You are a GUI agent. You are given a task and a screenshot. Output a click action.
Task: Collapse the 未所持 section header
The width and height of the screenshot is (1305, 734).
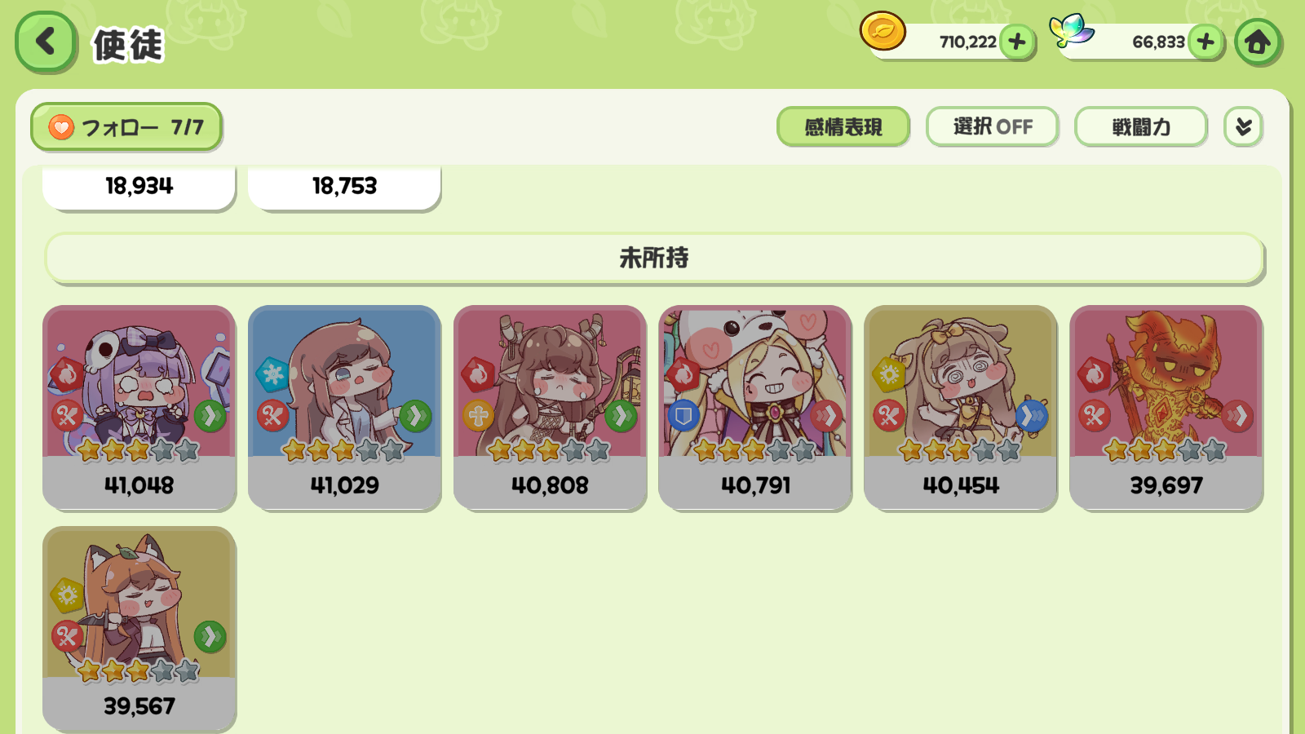pyautogui.click(x=654, y=259)
